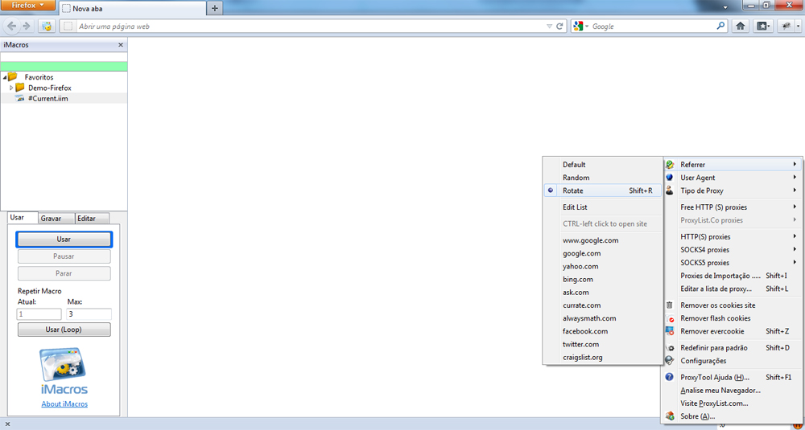Choose ask.com as referrer
Image resolution: width=805 pixels, height=430 pixels.
[x=603, y=292]
